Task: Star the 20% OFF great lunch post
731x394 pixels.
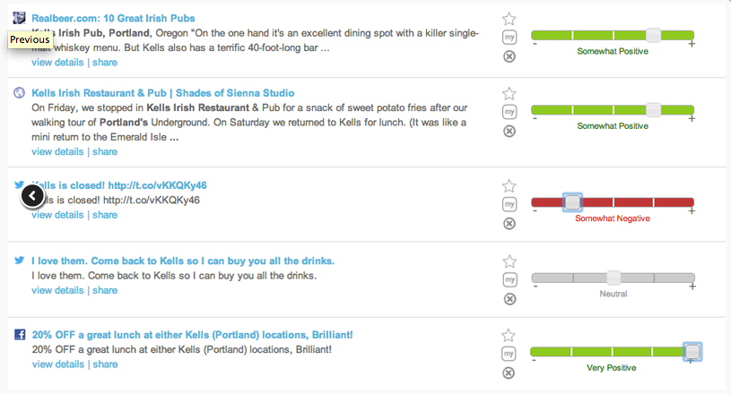Action: tap(509, 336)
